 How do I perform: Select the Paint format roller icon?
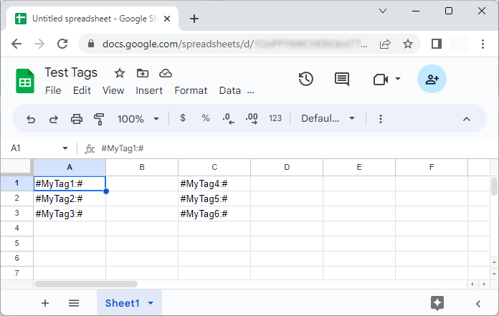pos(99,119)
